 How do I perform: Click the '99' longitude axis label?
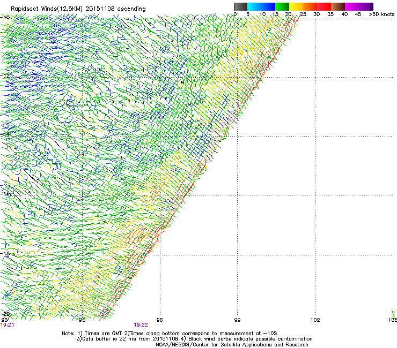(x=238, y=320)
